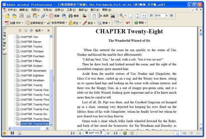Go to the first page

coord(72,133)
